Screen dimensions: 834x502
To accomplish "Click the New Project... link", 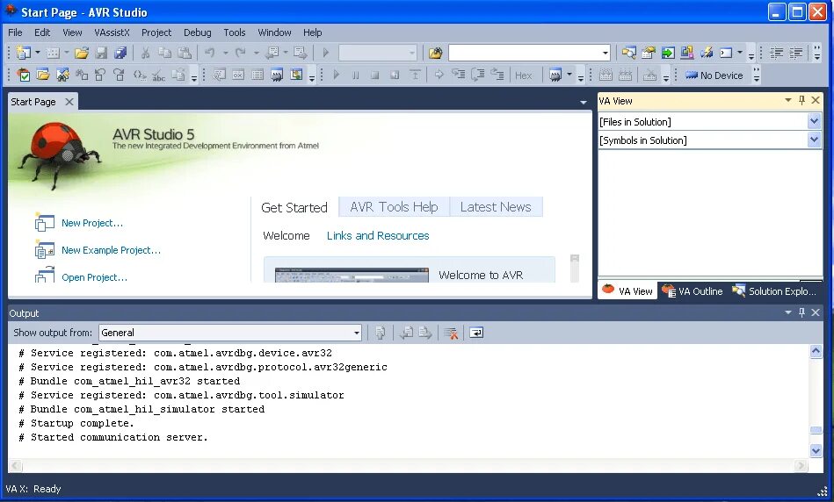I will point(92,223).
